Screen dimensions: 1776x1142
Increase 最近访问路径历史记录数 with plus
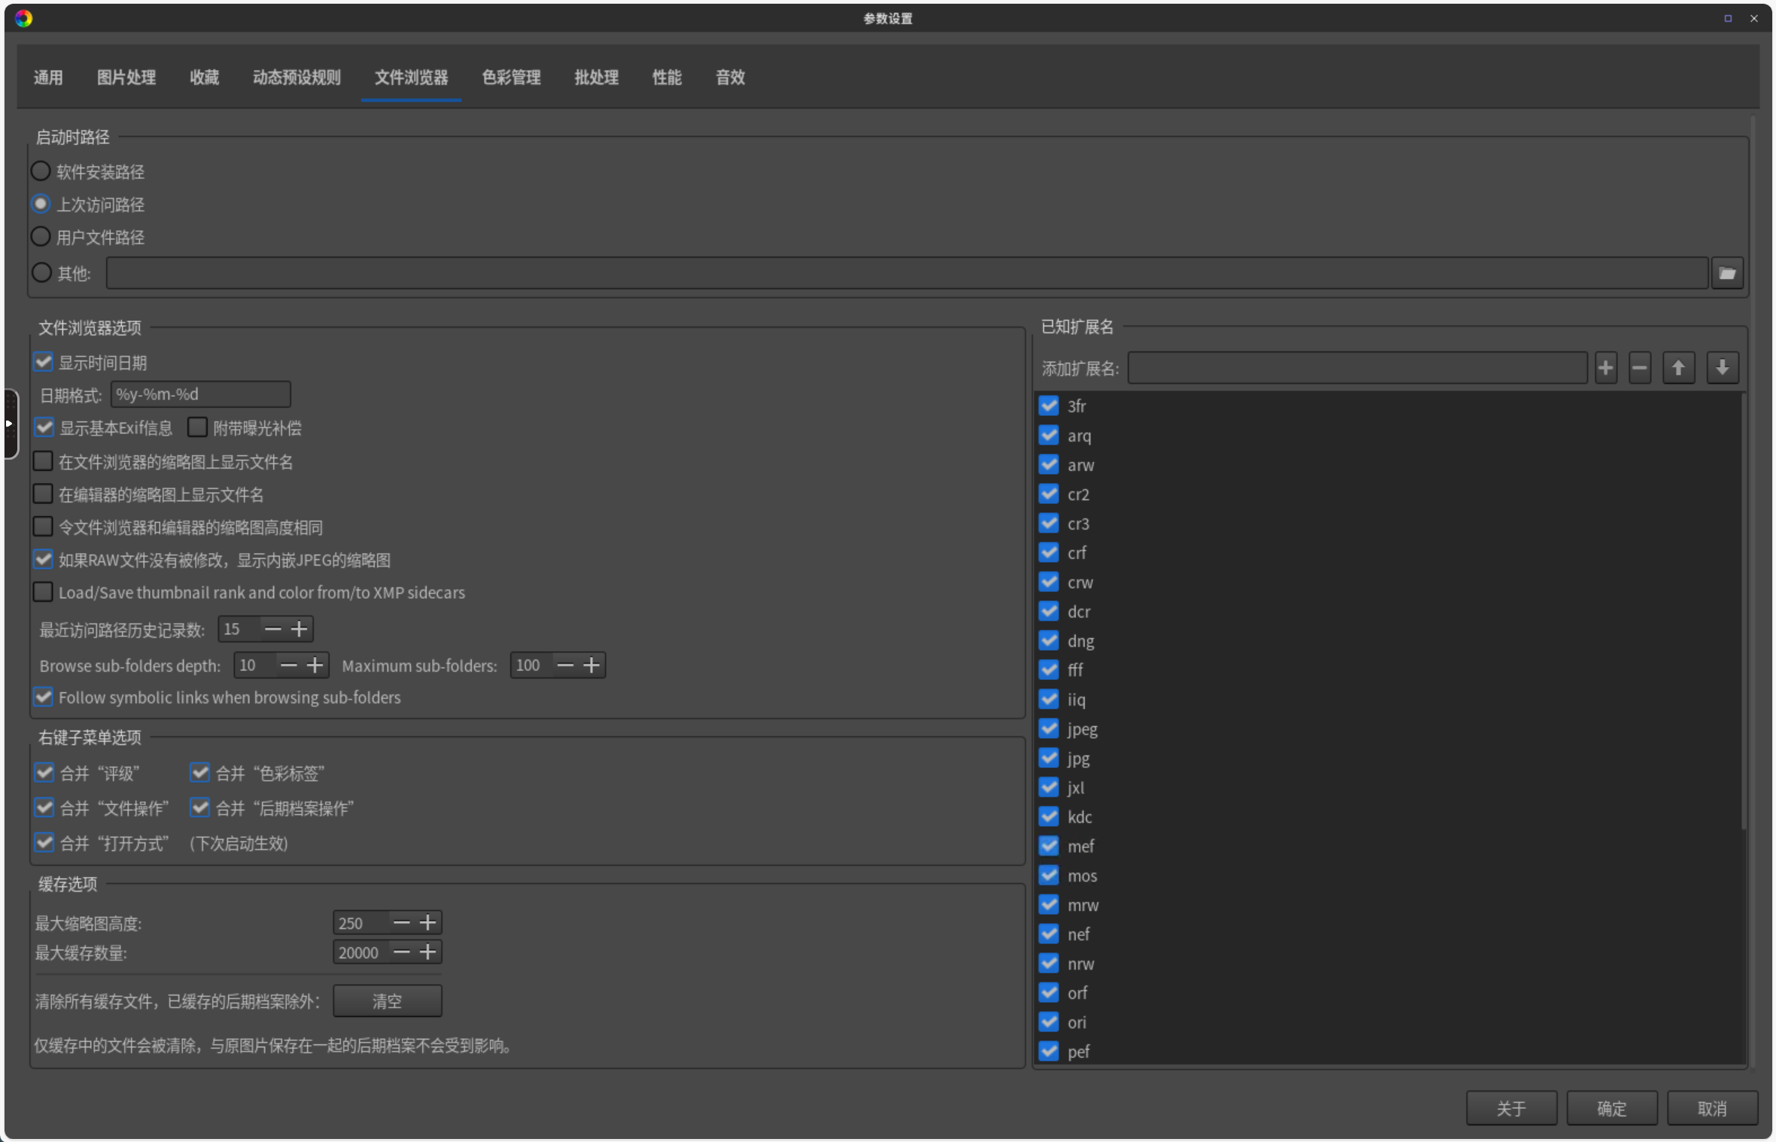click(300, 629)
